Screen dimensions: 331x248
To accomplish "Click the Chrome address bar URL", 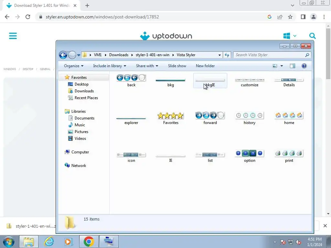I will (102, 17).
